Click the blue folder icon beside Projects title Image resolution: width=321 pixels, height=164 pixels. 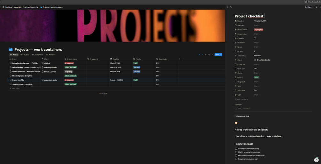[x=11, y=49]
